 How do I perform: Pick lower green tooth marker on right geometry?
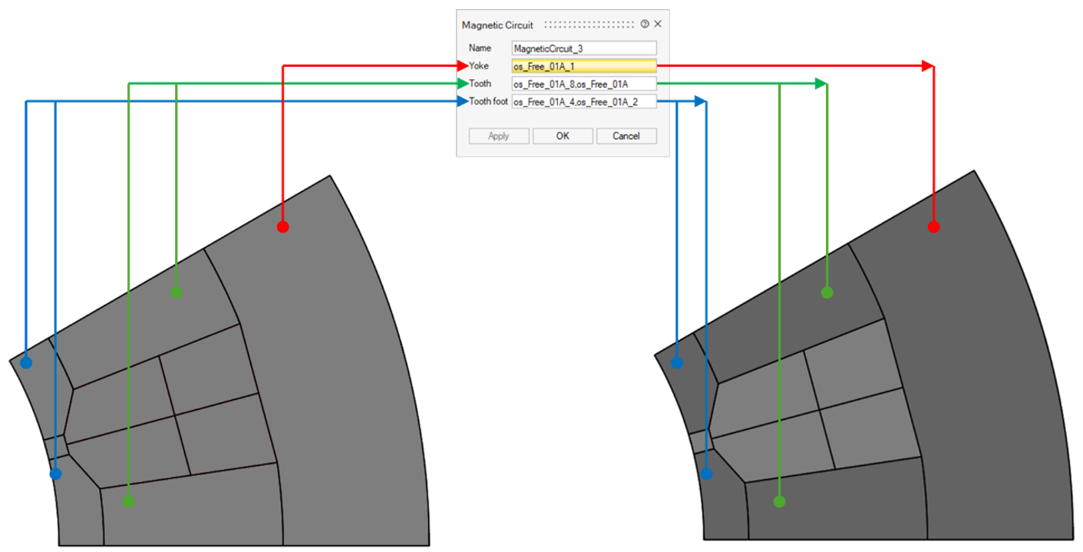click(779, 501)
